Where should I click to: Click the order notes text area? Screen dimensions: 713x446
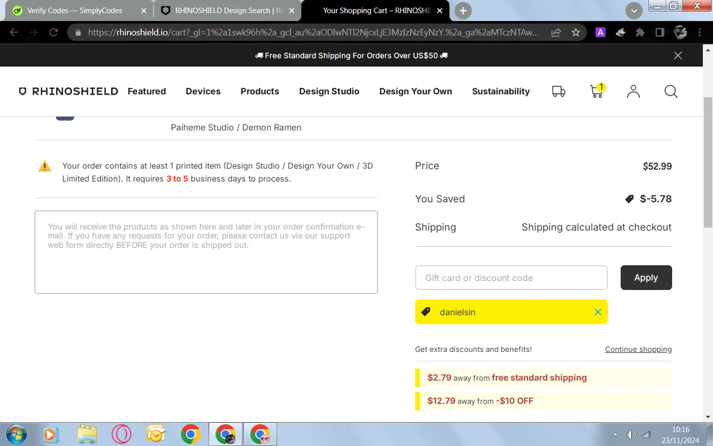click(206, 252)
